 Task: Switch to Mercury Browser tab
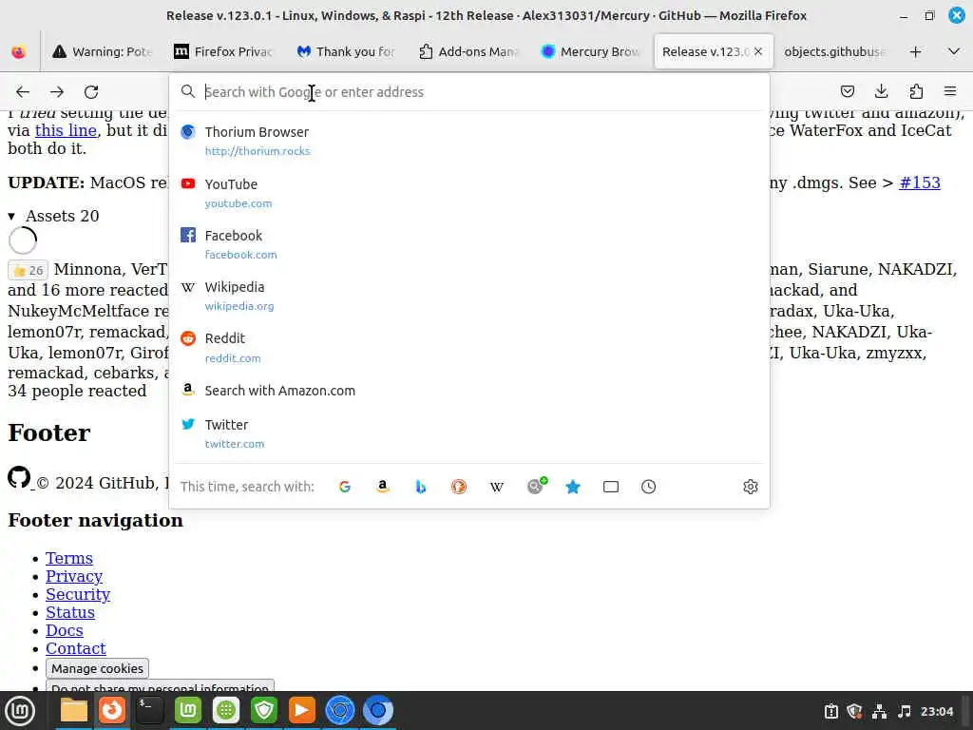(590, 52)
